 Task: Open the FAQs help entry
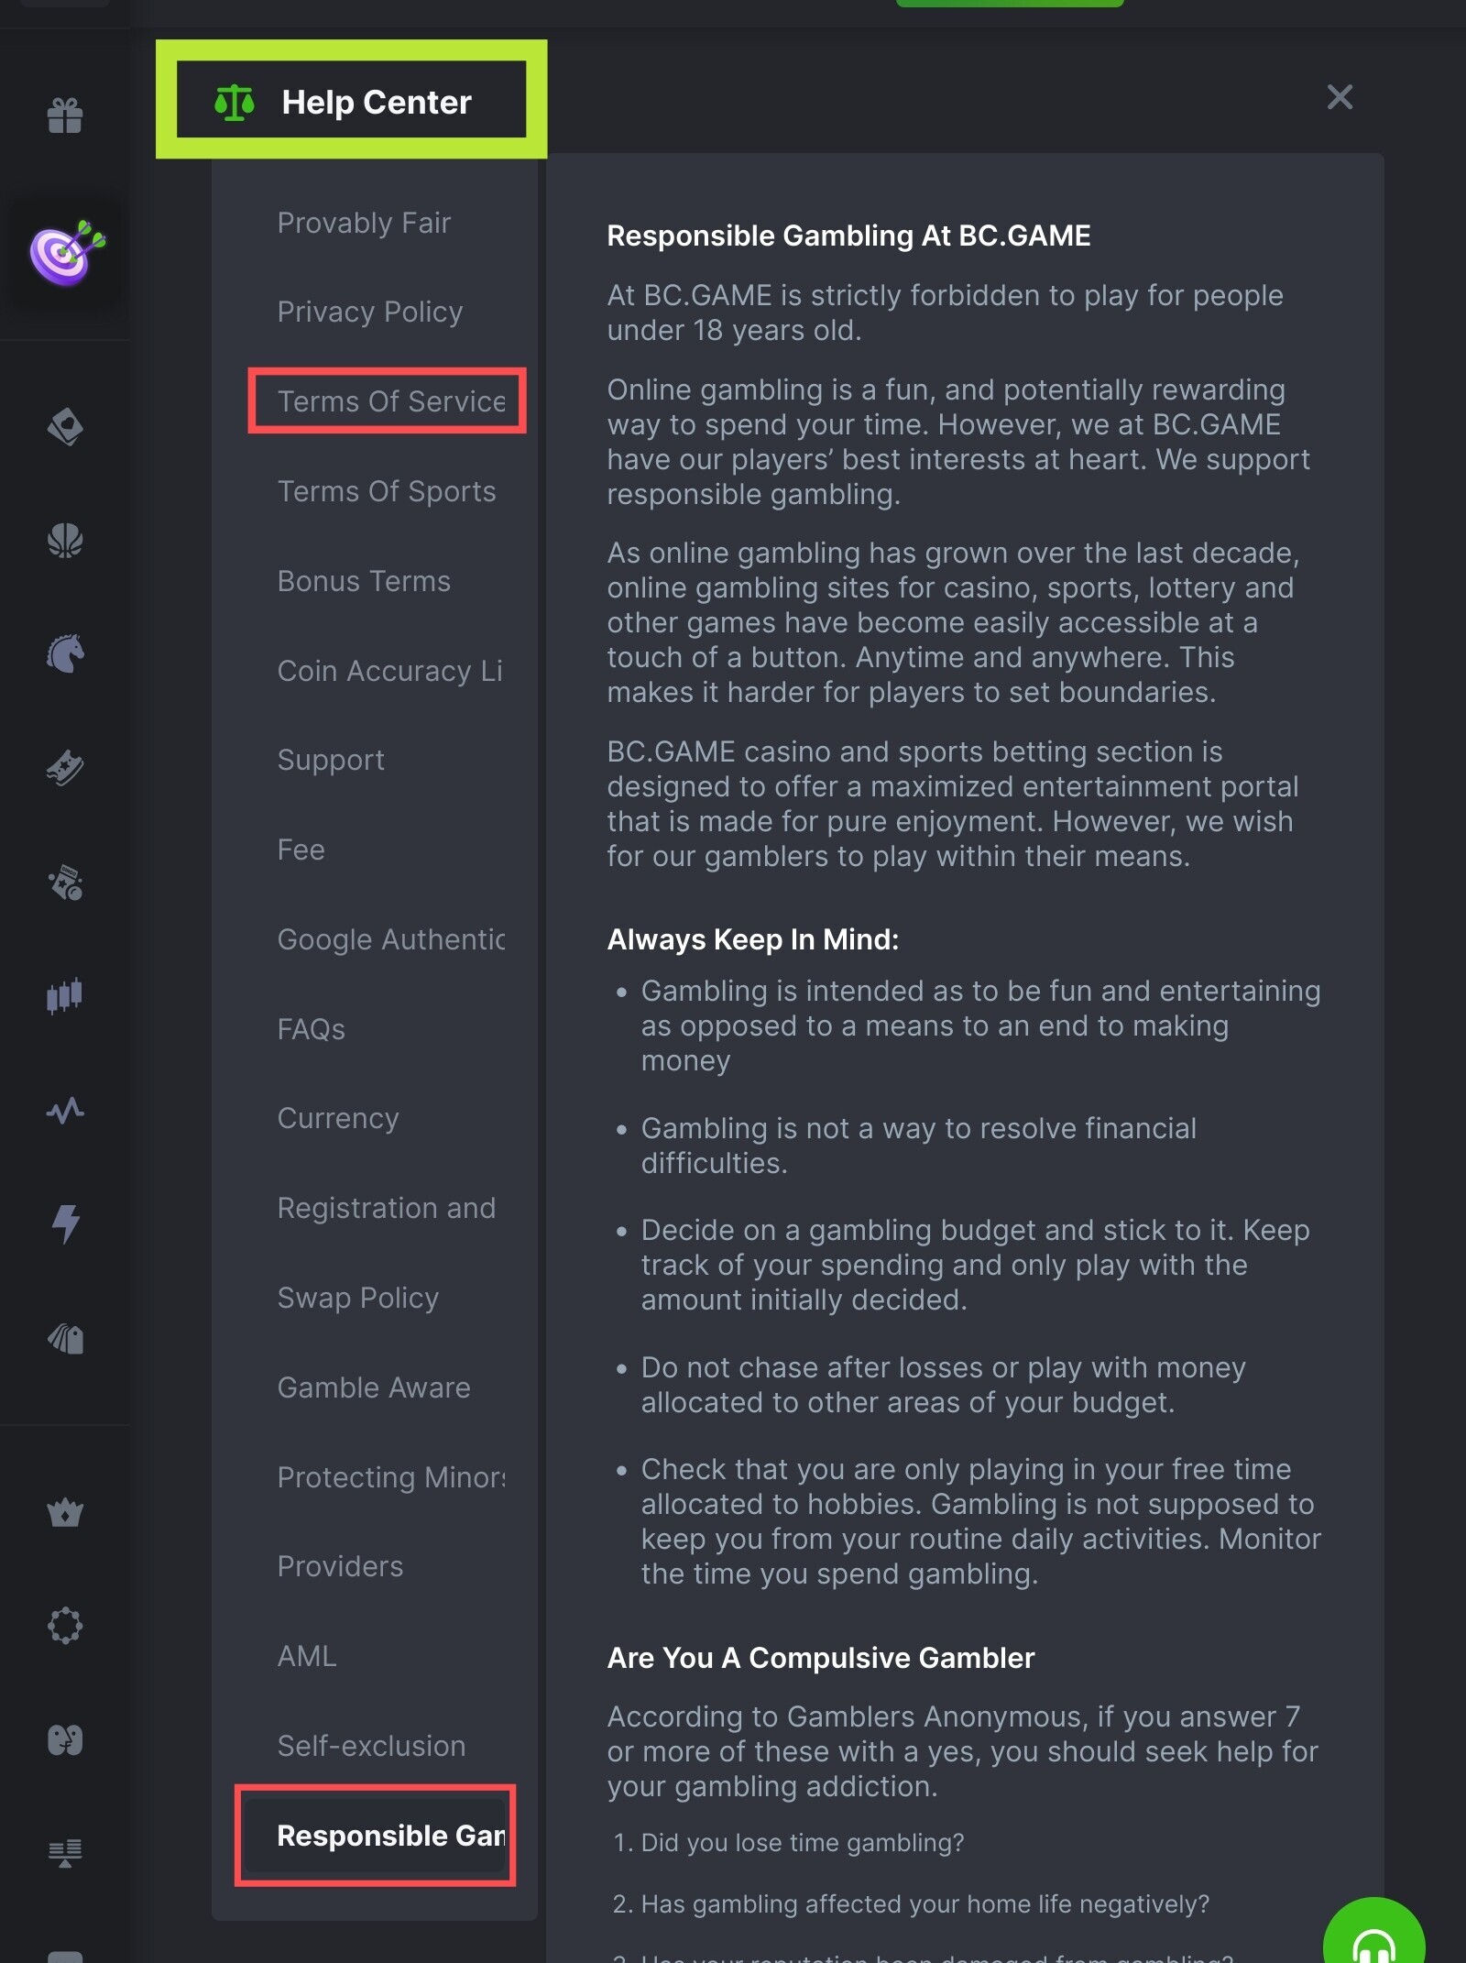point(311,1029)
